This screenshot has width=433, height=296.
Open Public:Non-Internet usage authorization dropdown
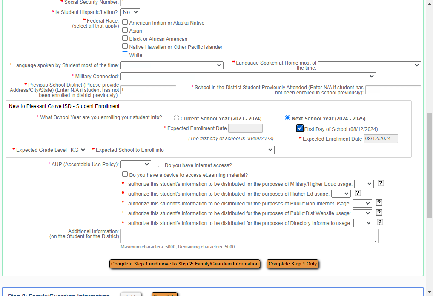point(362,204)
